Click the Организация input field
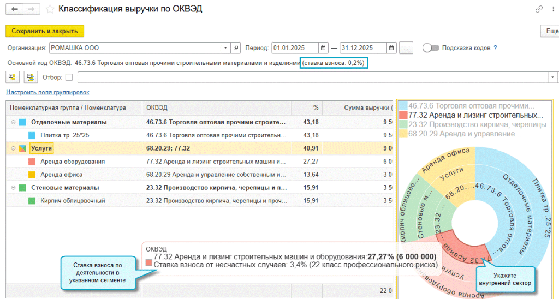The width and height of the screenshot is (559, 299). pos(135,48)
